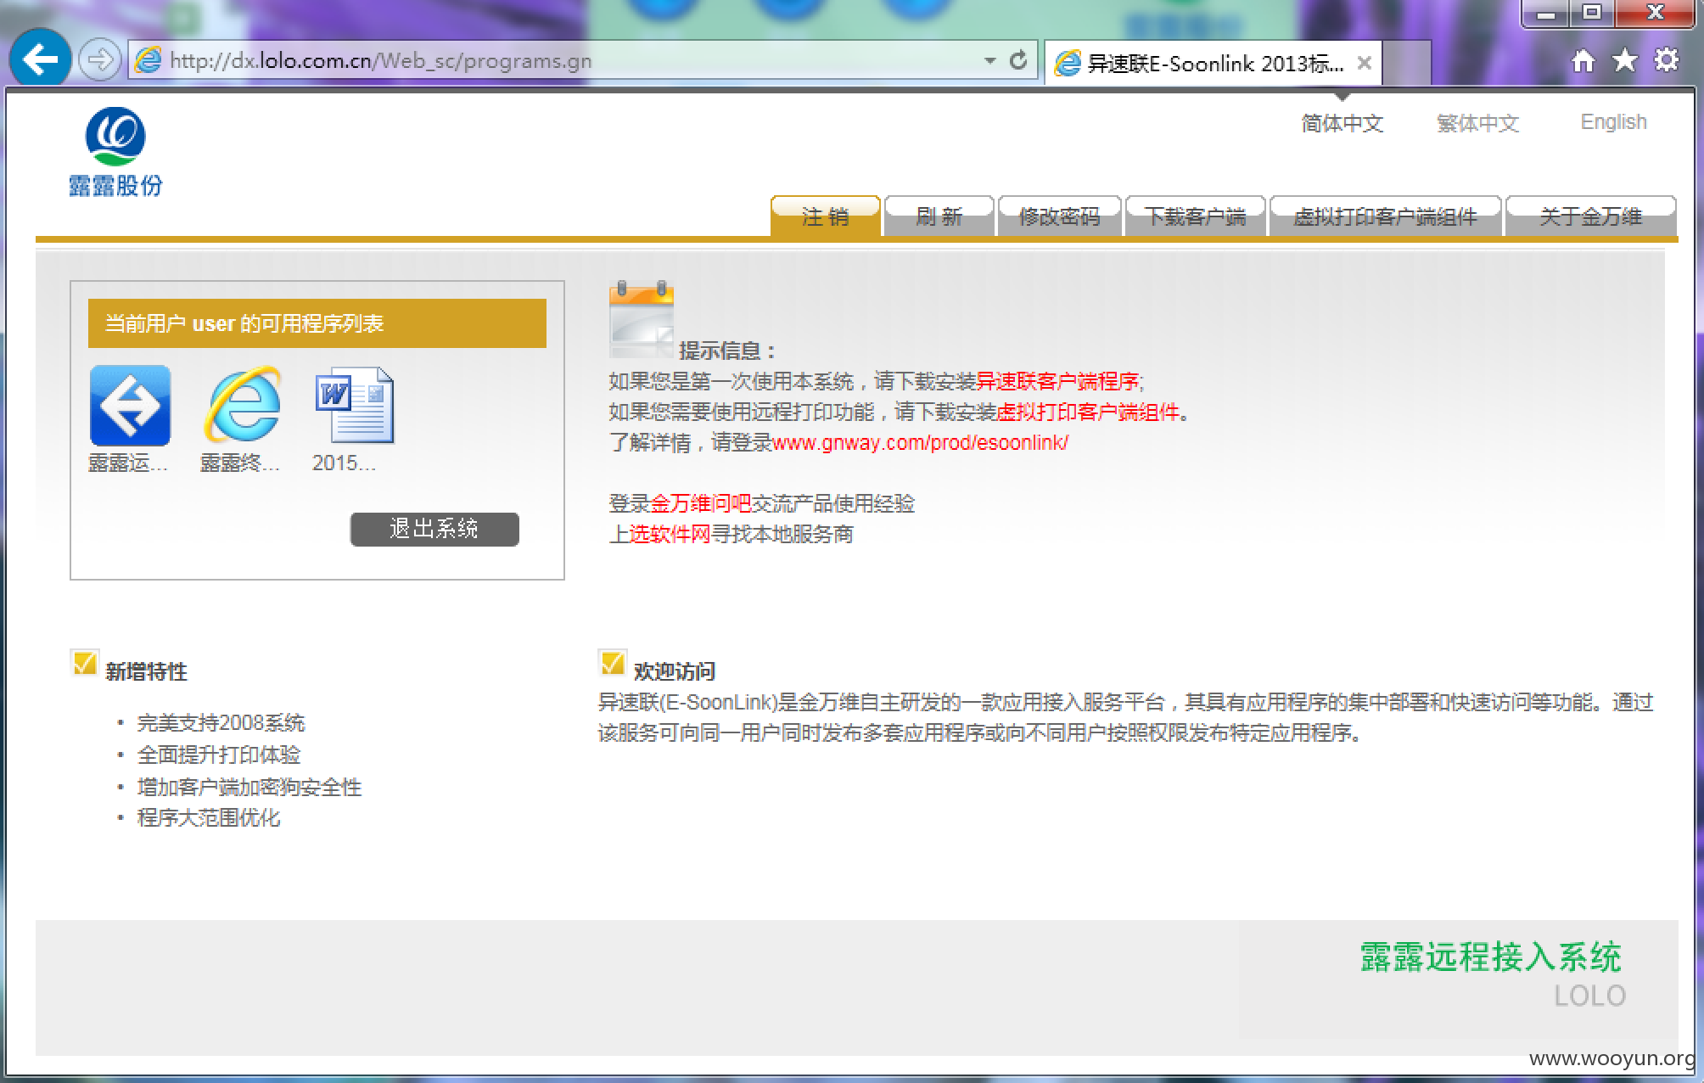This screenshot has height=1083, width=1704.
Task: Open the address bar dropdown arrow
Action: click(989, 61)
